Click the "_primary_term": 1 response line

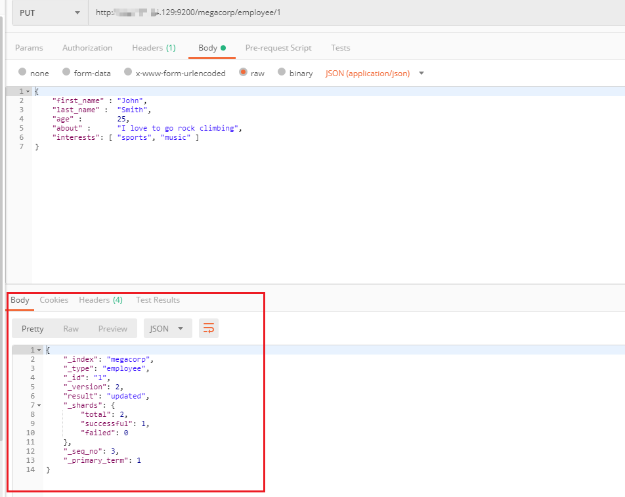click(102, 460)
